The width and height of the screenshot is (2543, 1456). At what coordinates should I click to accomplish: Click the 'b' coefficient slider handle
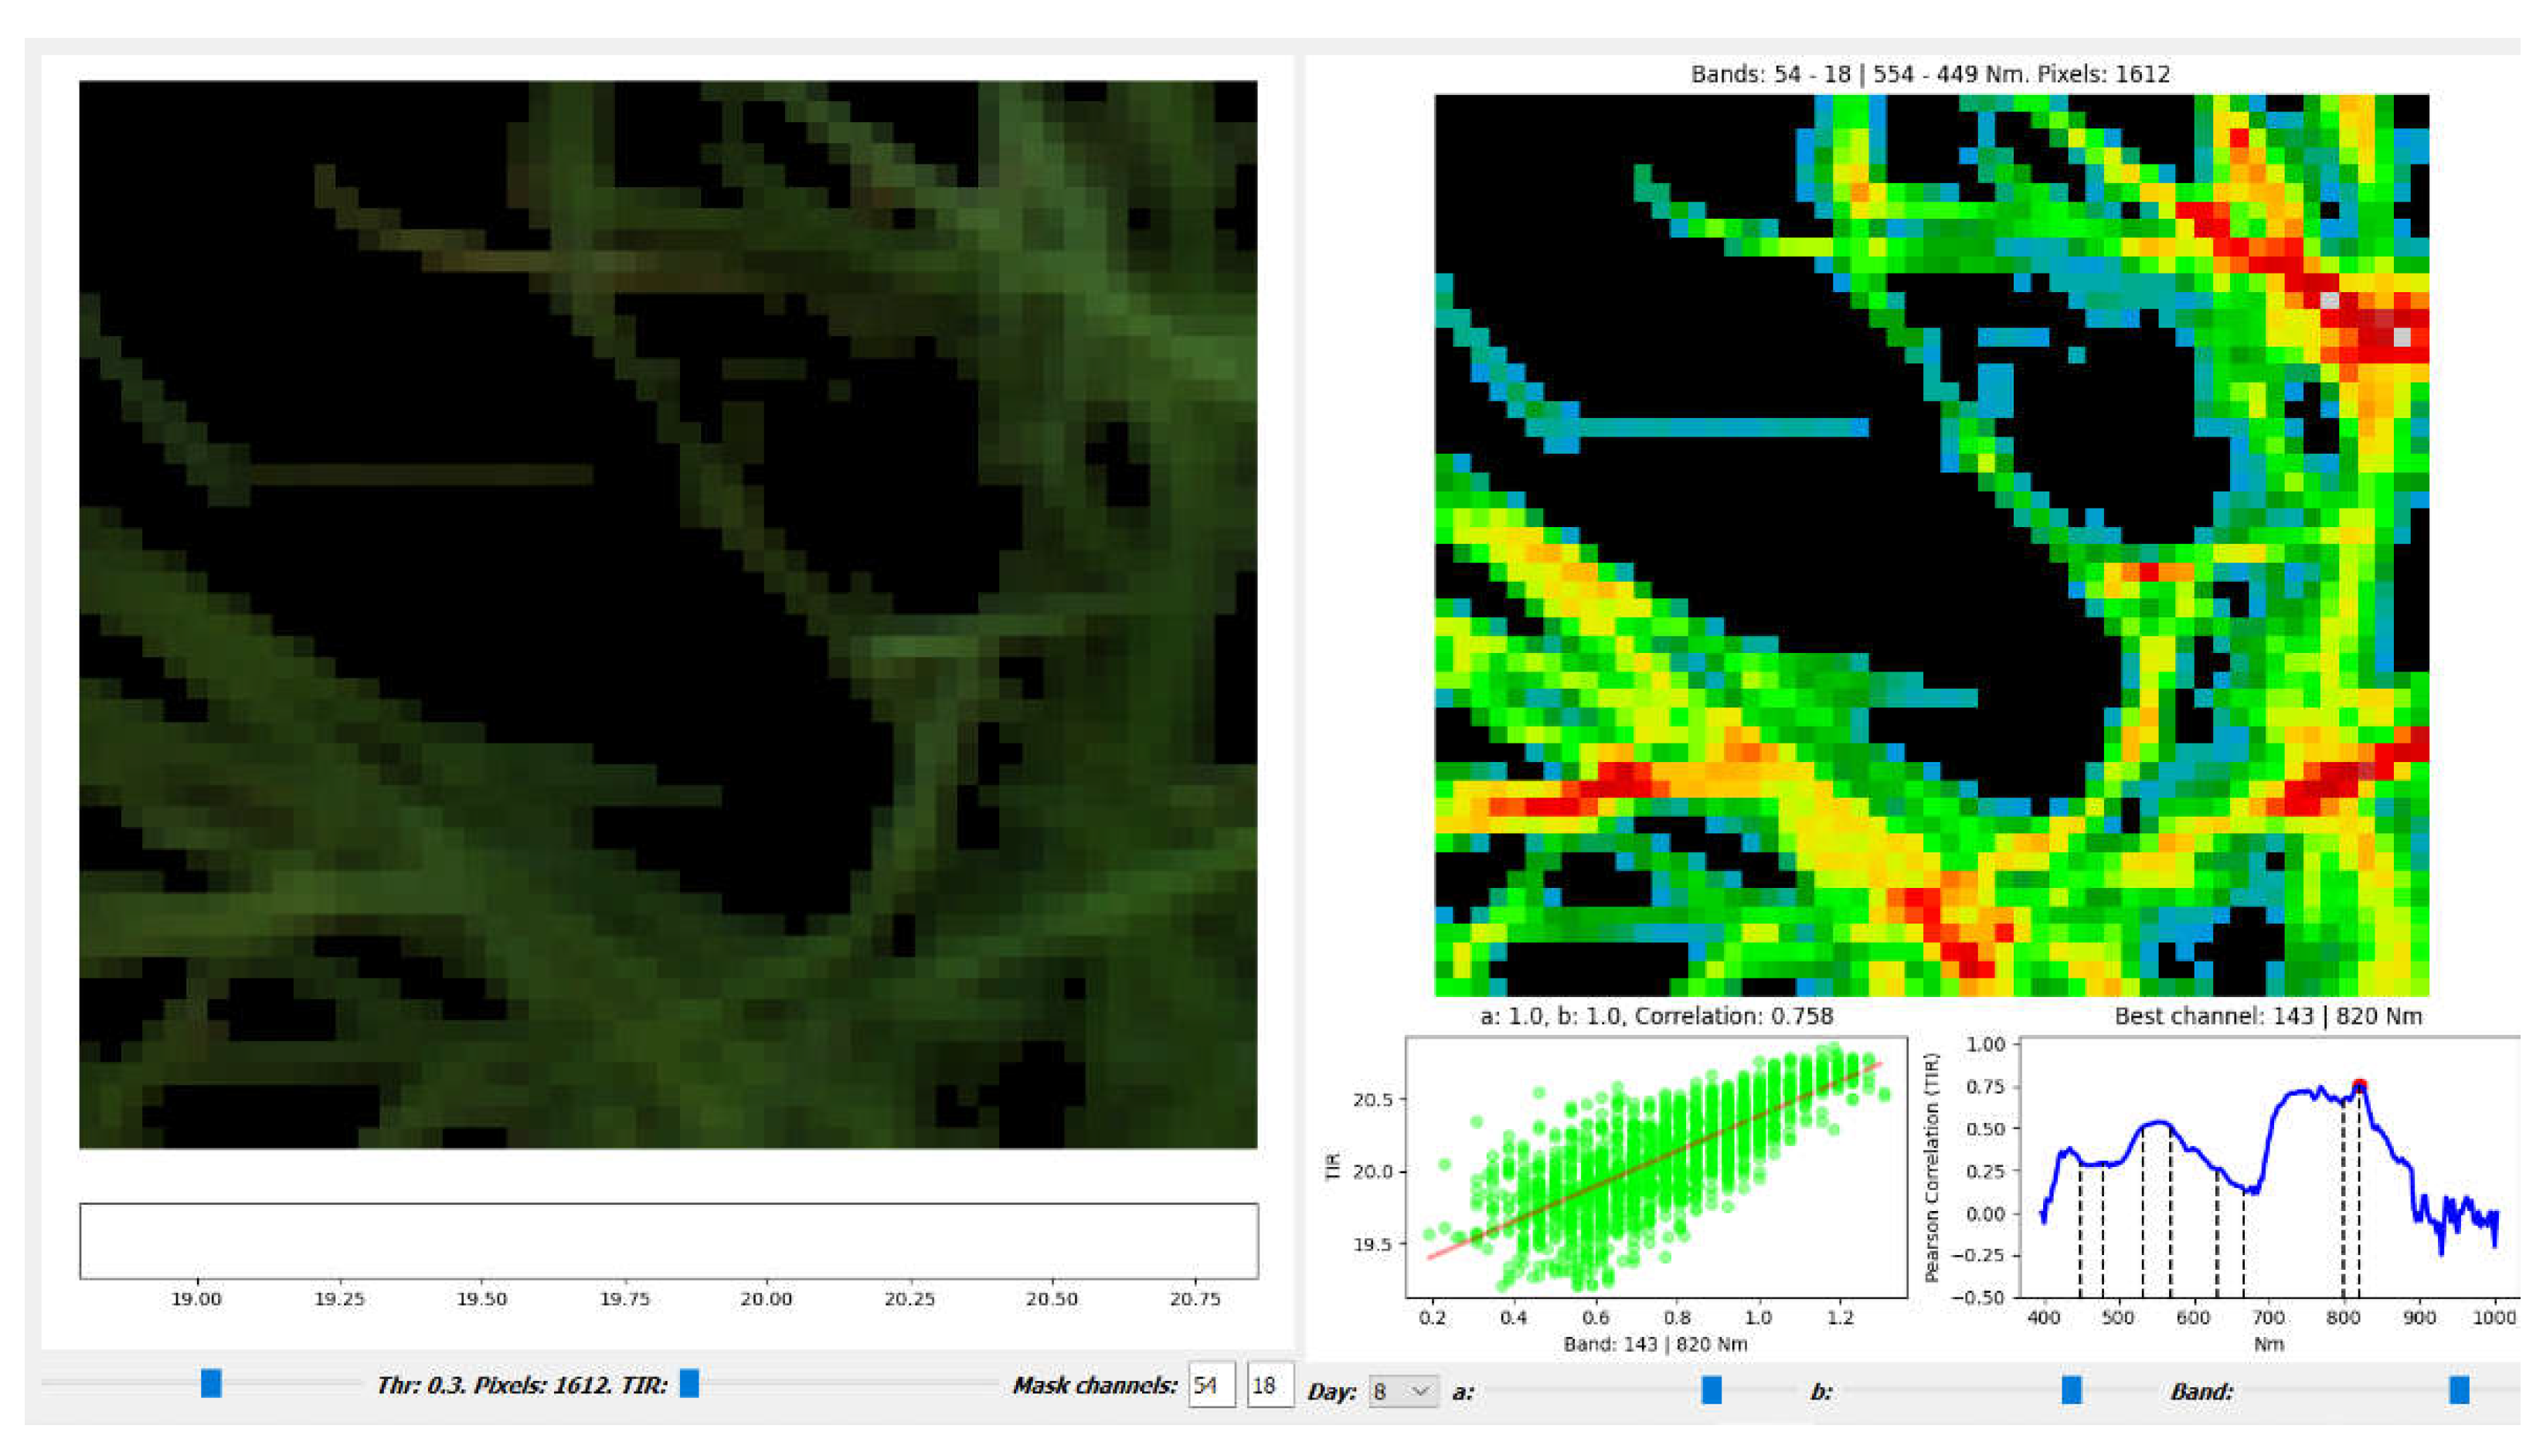coord(2071,1389)
